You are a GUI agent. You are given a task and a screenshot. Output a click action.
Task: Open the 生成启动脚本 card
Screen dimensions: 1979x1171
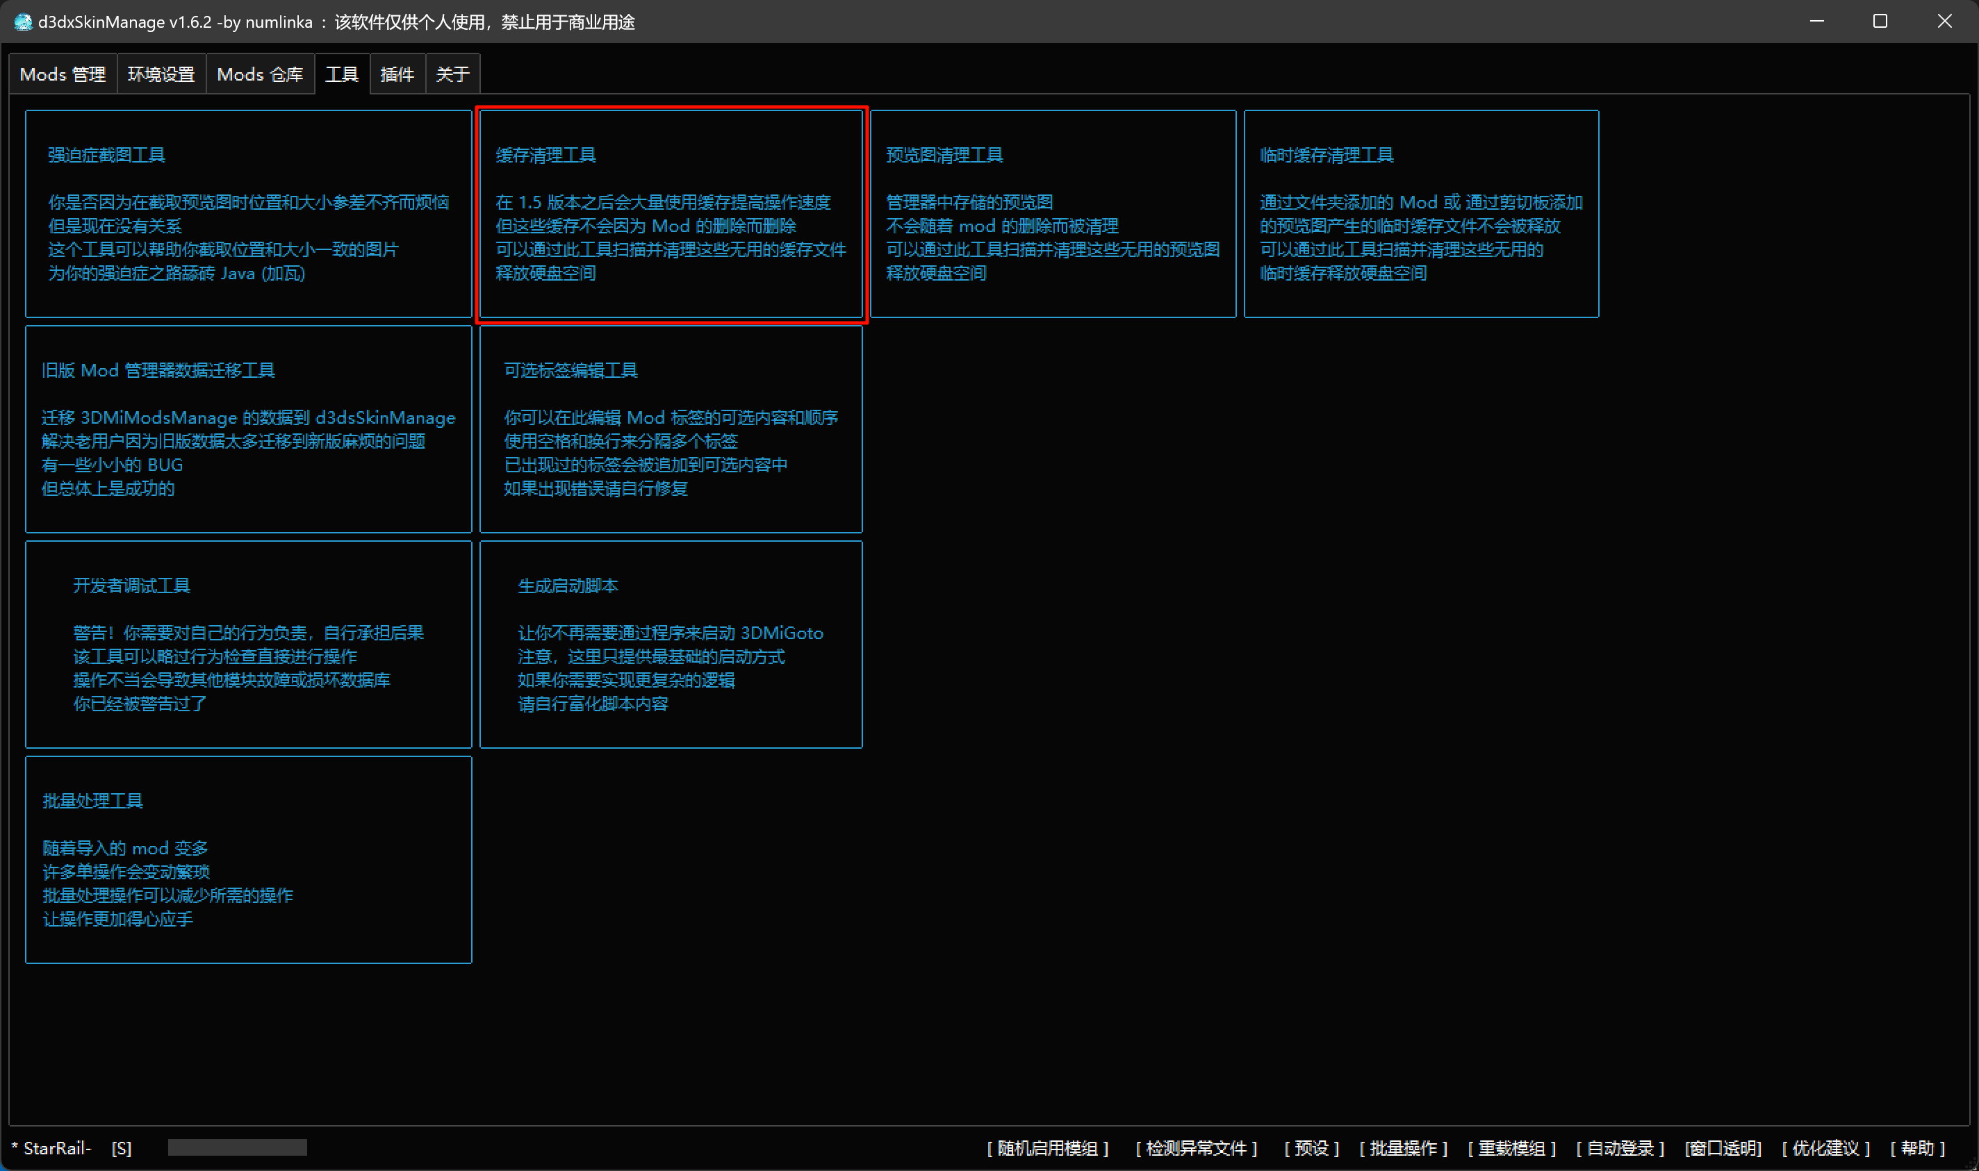(671, 645)
